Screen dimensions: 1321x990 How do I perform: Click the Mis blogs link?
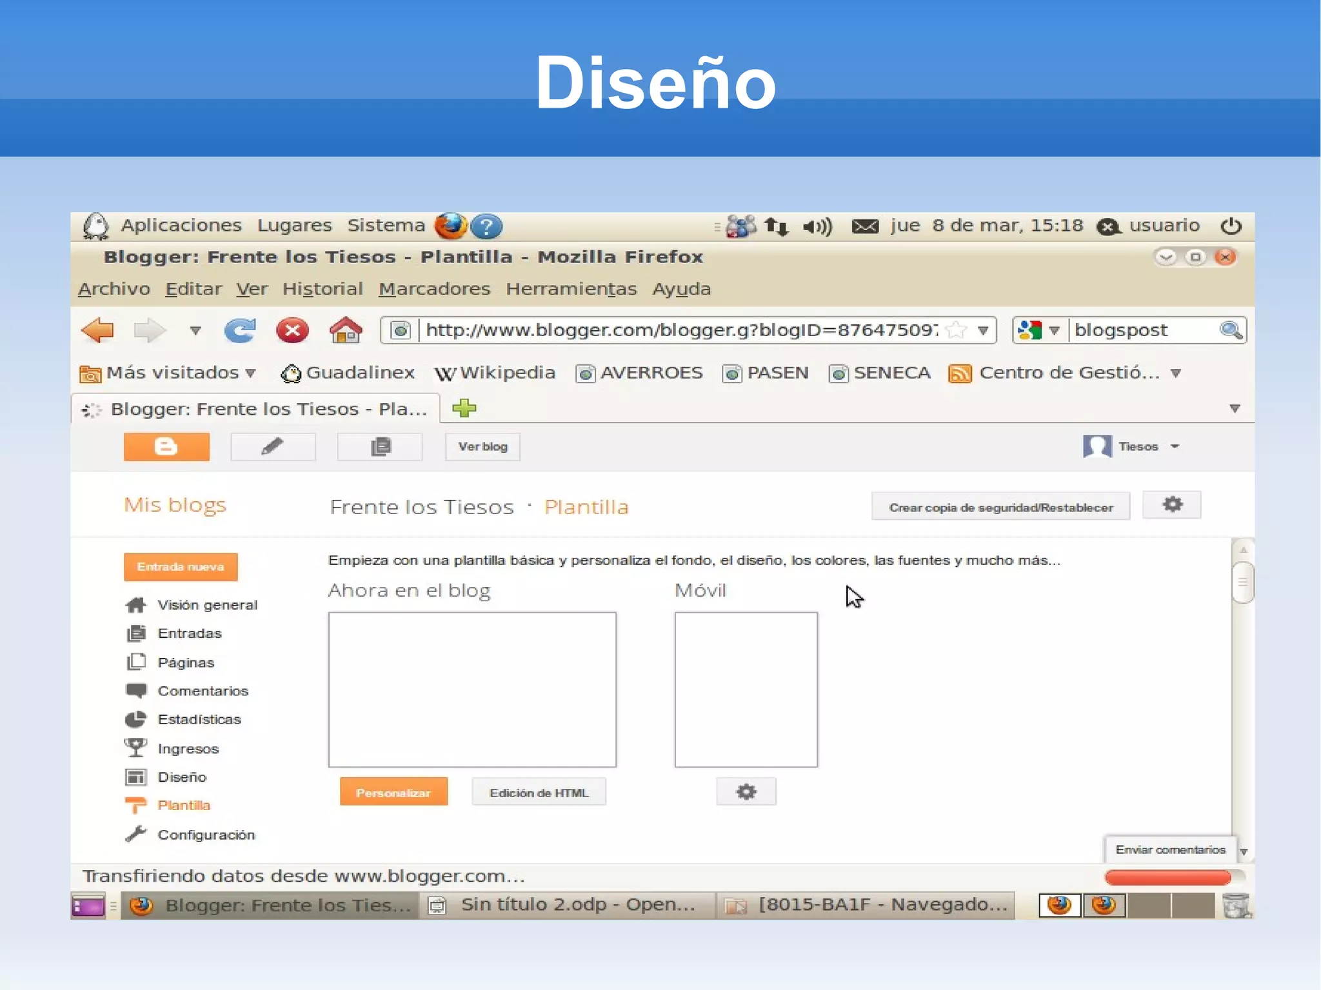coord(175,505)
